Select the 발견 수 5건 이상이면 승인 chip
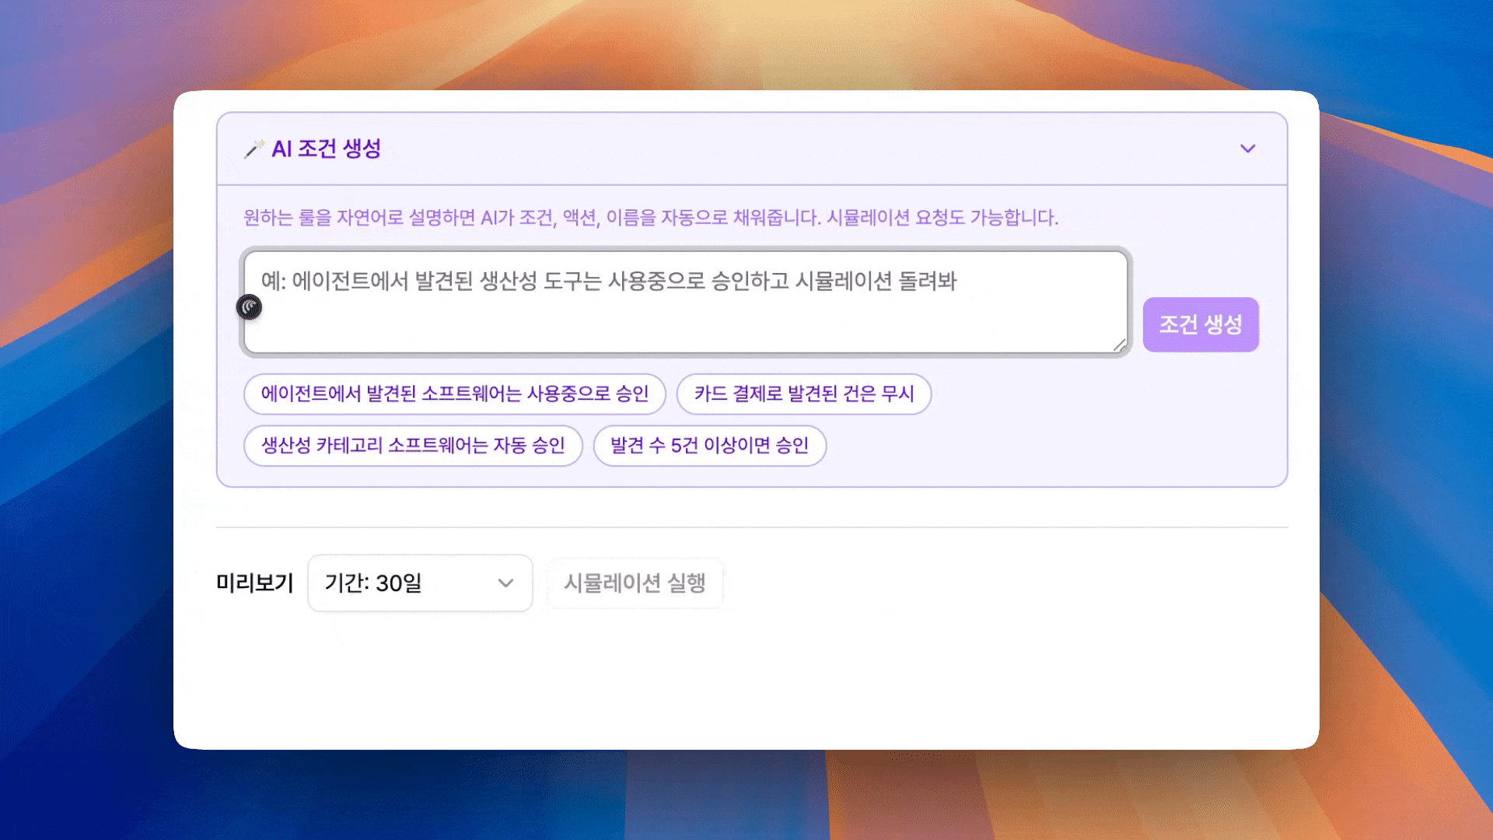The image size is (1493, 840). coord(709,446)
